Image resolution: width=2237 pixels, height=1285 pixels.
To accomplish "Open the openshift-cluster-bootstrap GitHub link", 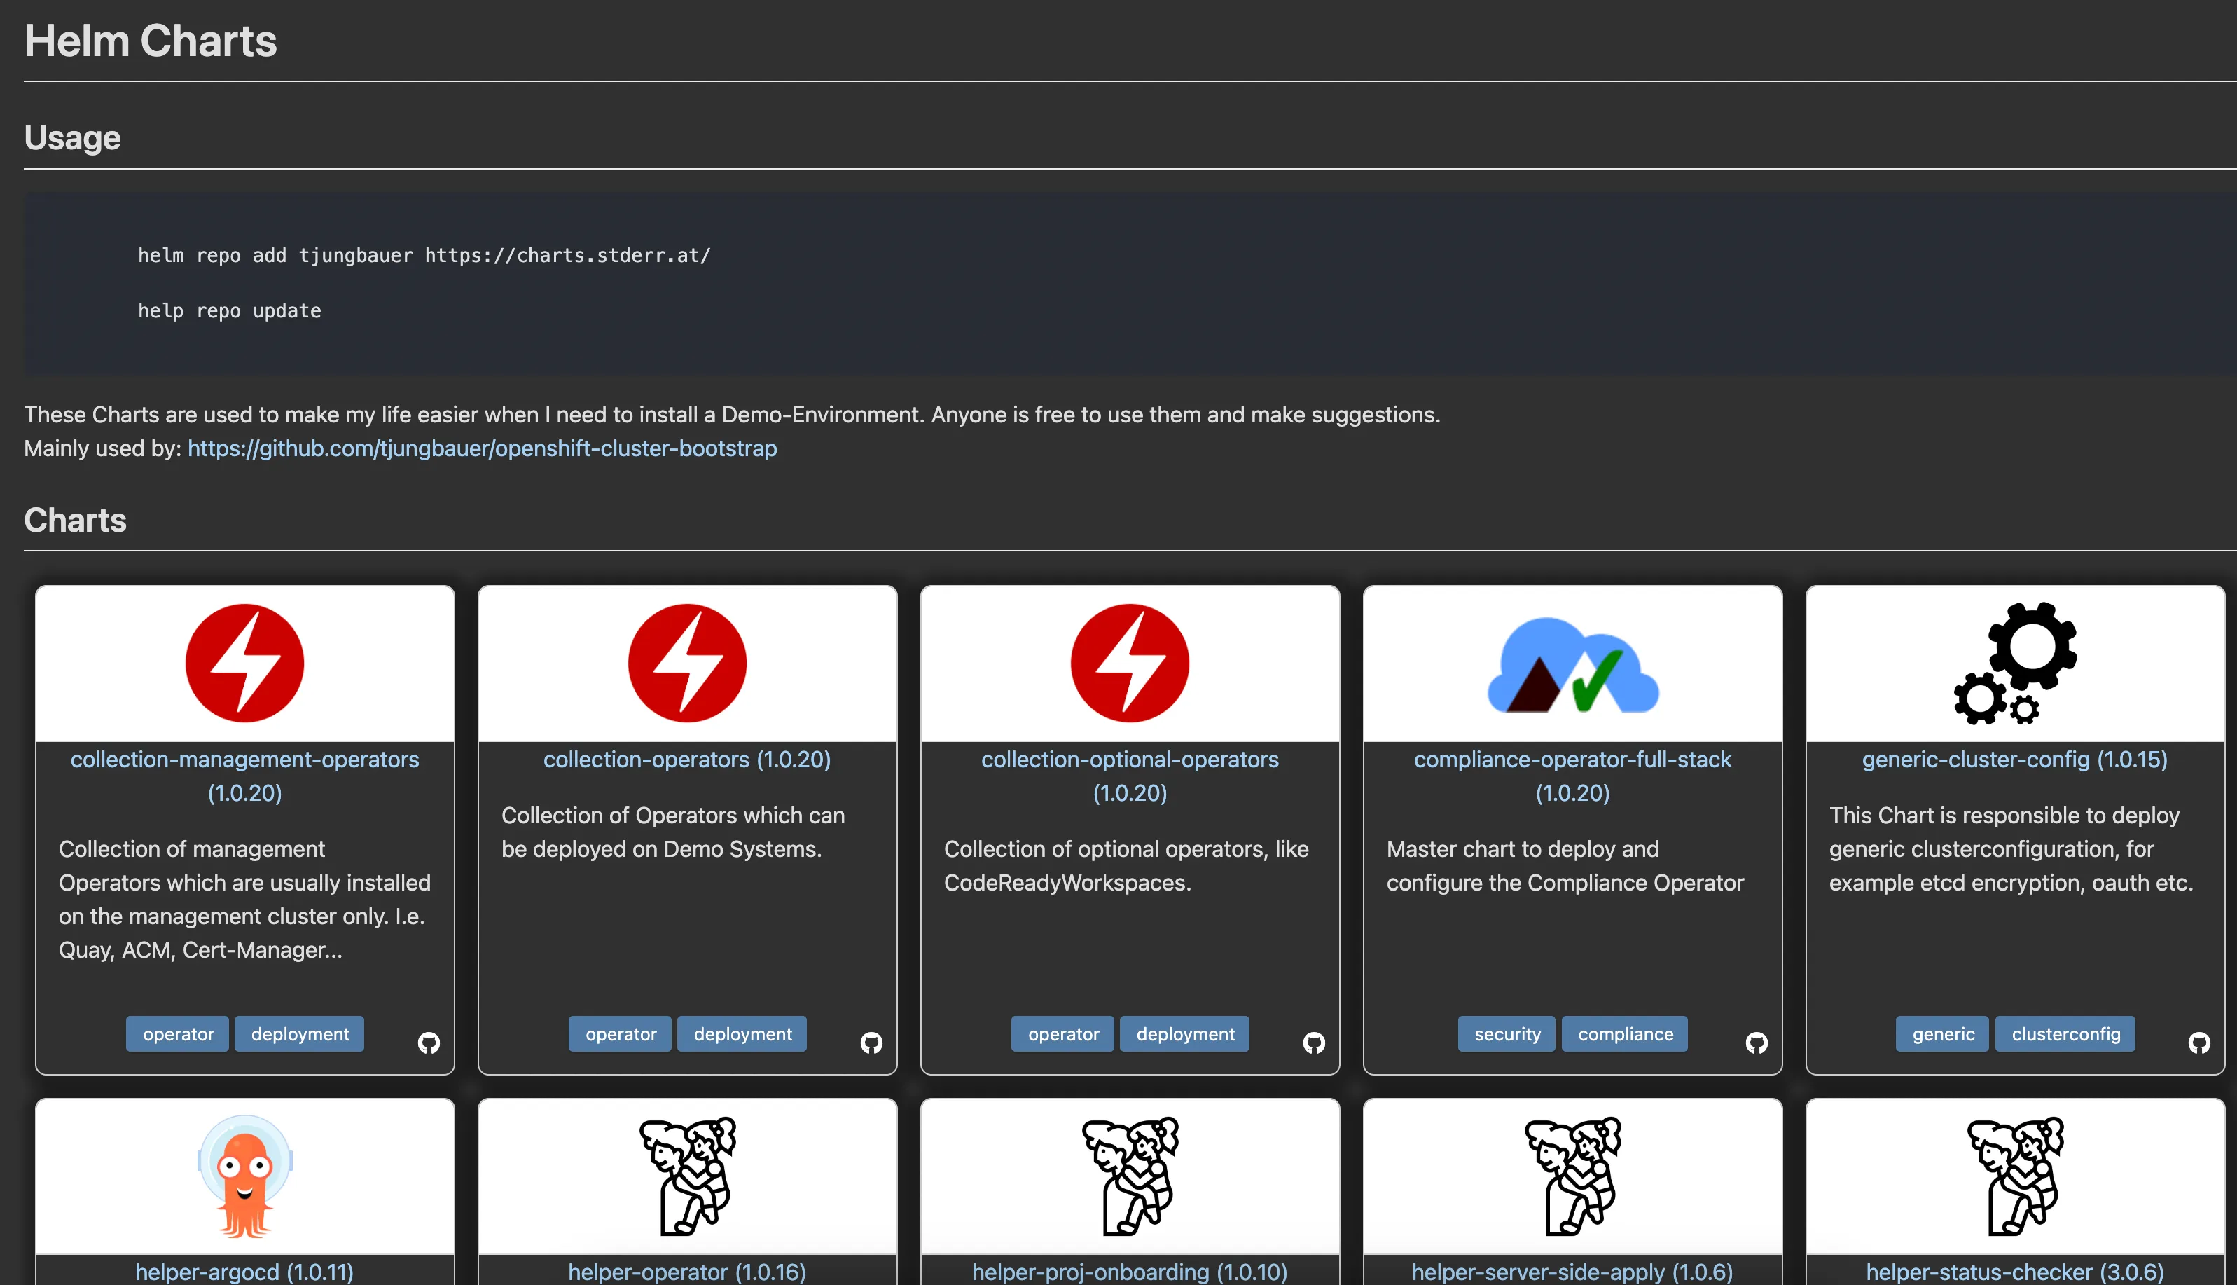I will pos(480,448).
